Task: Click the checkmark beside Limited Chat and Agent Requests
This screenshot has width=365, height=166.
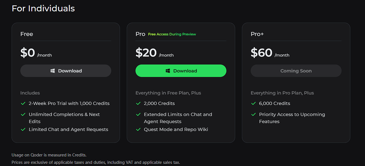Action: tap(23, 129)
